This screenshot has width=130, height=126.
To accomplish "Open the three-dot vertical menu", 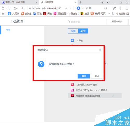I will coord(121,8).
